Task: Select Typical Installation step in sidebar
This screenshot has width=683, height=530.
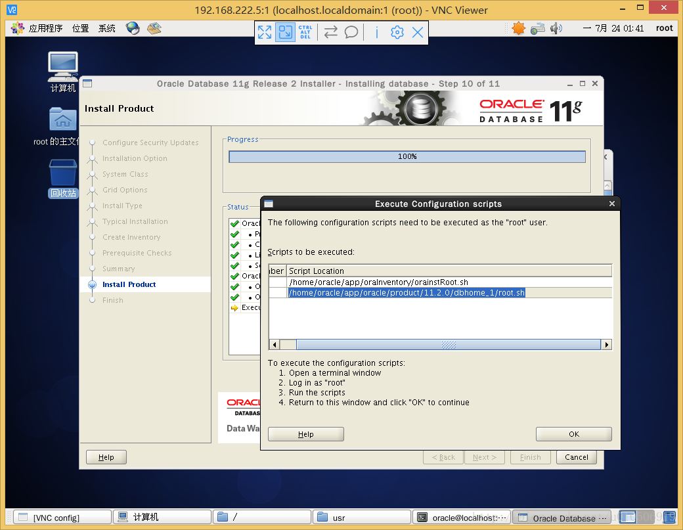Action: [135, 221]
